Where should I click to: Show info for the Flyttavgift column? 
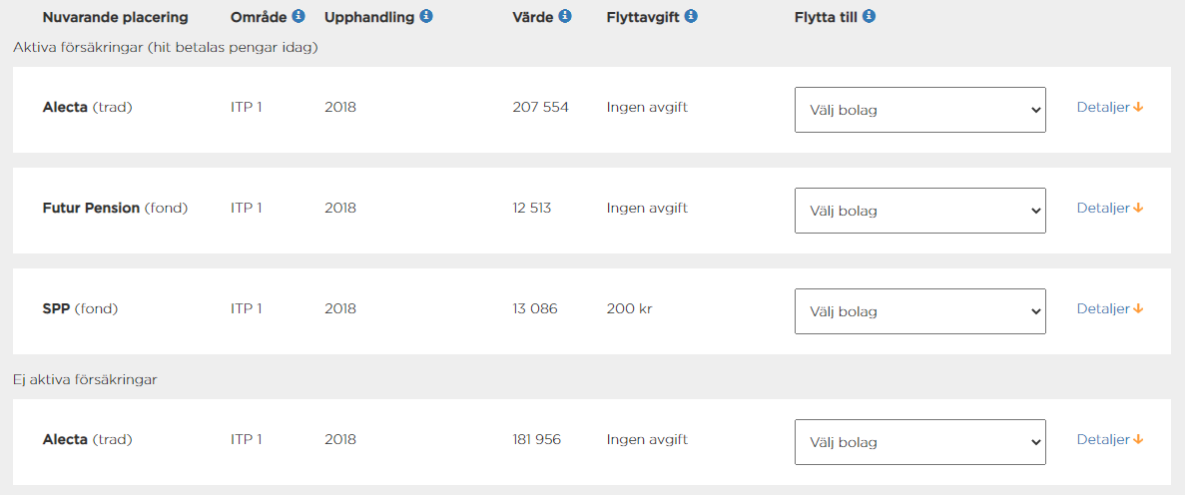[691, 17]
